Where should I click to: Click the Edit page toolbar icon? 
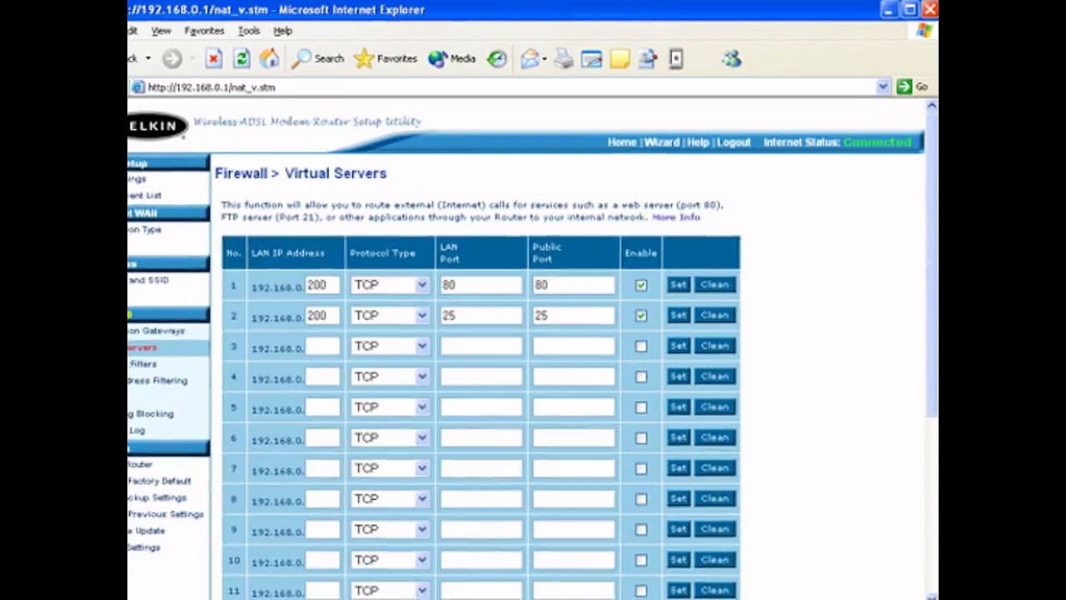click(x=591, y=58)
